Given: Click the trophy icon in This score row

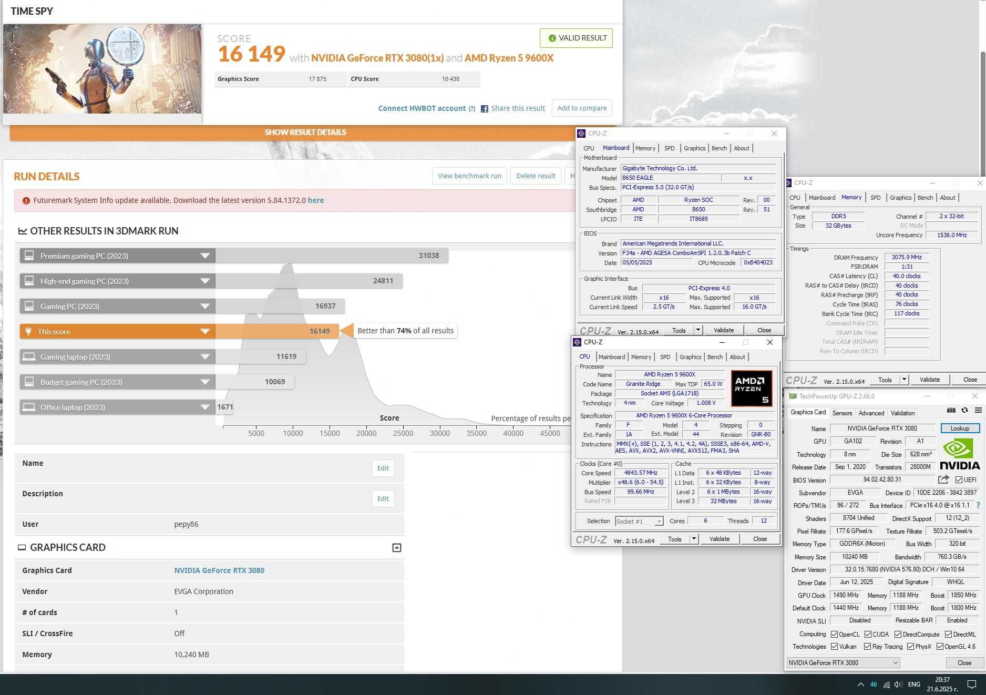Looking at the screenshot, I should coord(28,332).
